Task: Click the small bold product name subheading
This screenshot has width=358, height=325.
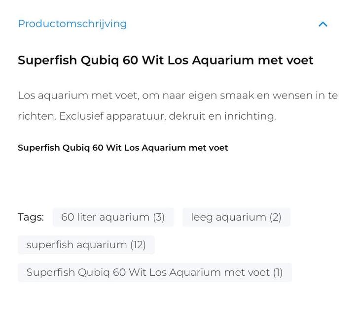Action: (123, 148)
